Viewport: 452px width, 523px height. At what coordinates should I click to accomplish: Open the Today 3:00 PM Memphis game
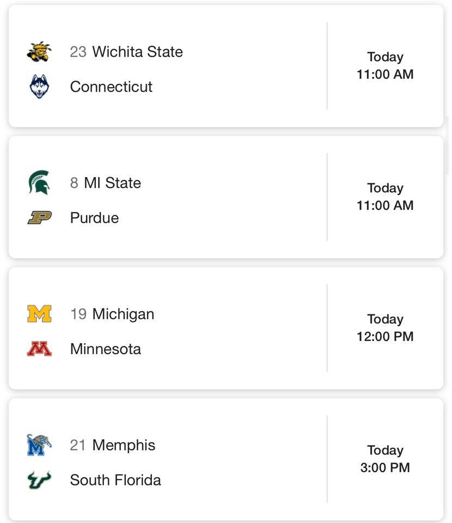tap(385, 459)
